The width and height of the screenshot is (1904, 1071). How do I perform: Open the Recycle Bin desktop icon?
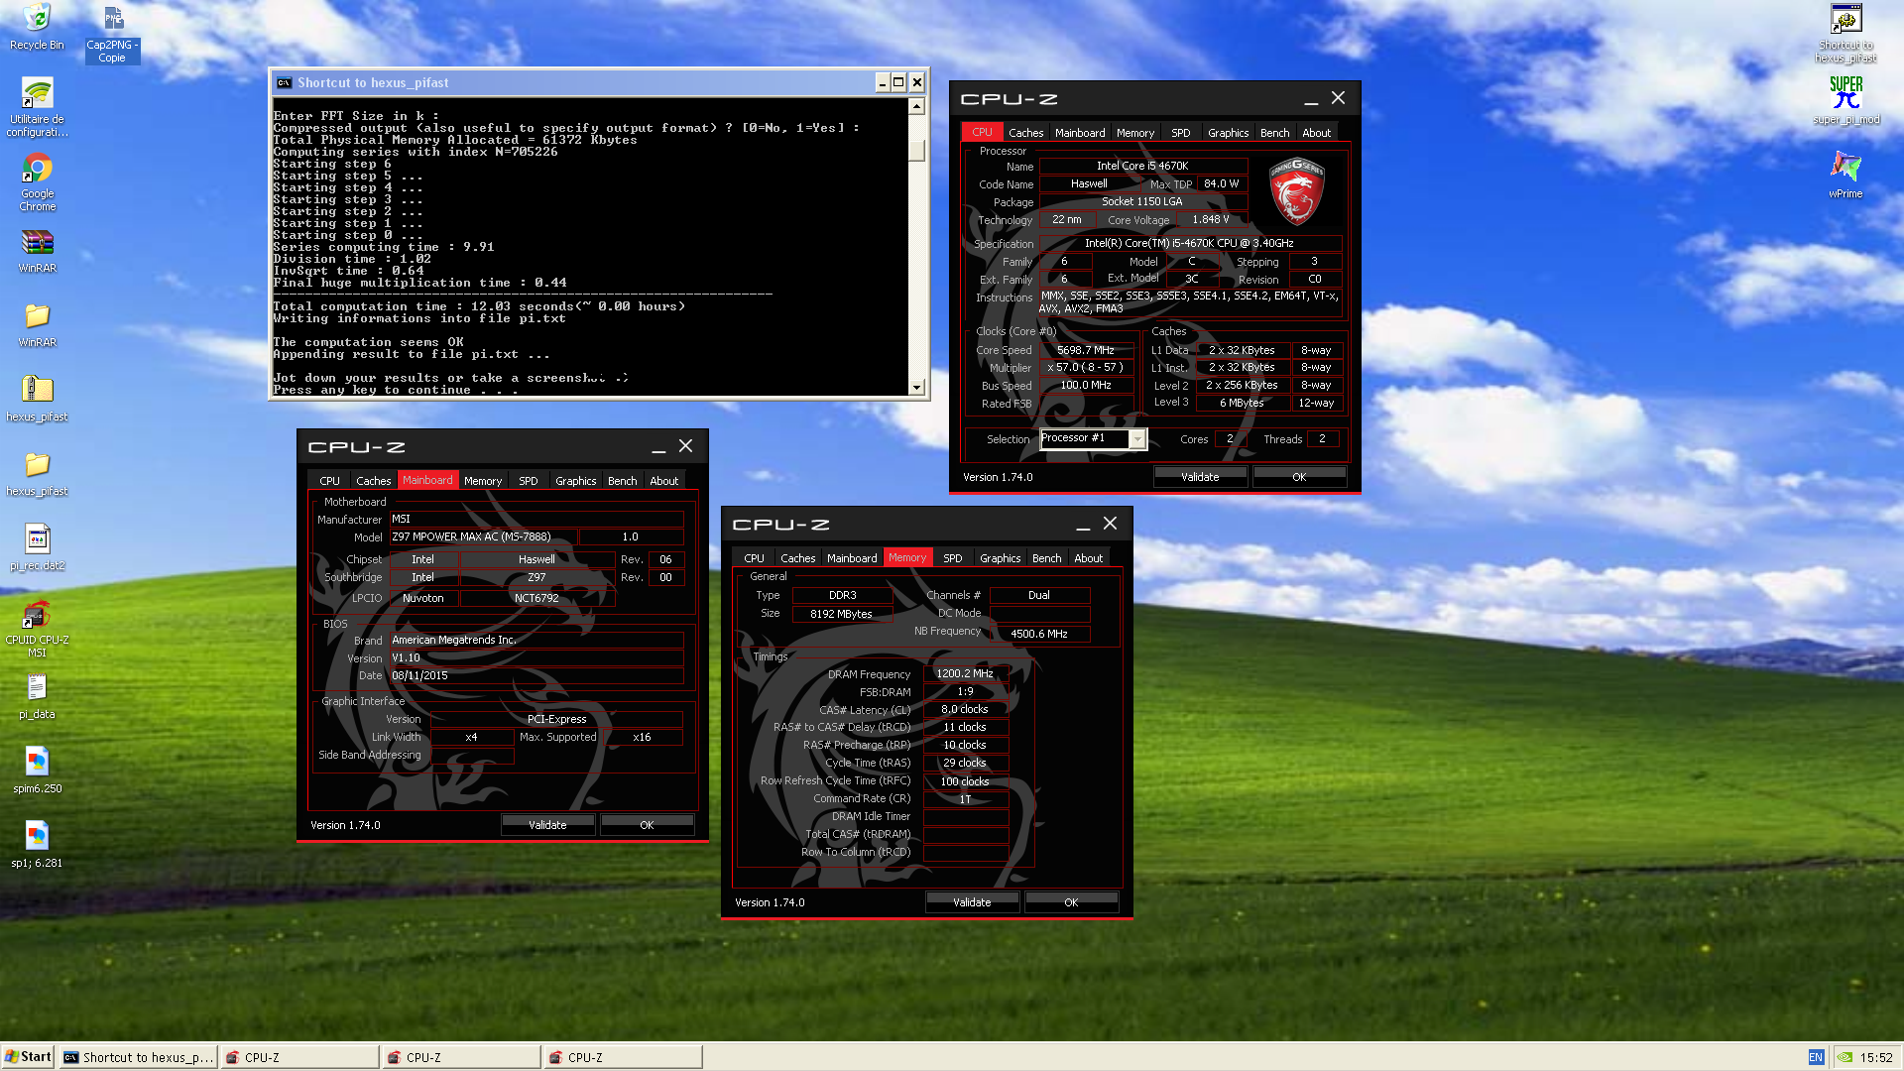pos(37,28)
